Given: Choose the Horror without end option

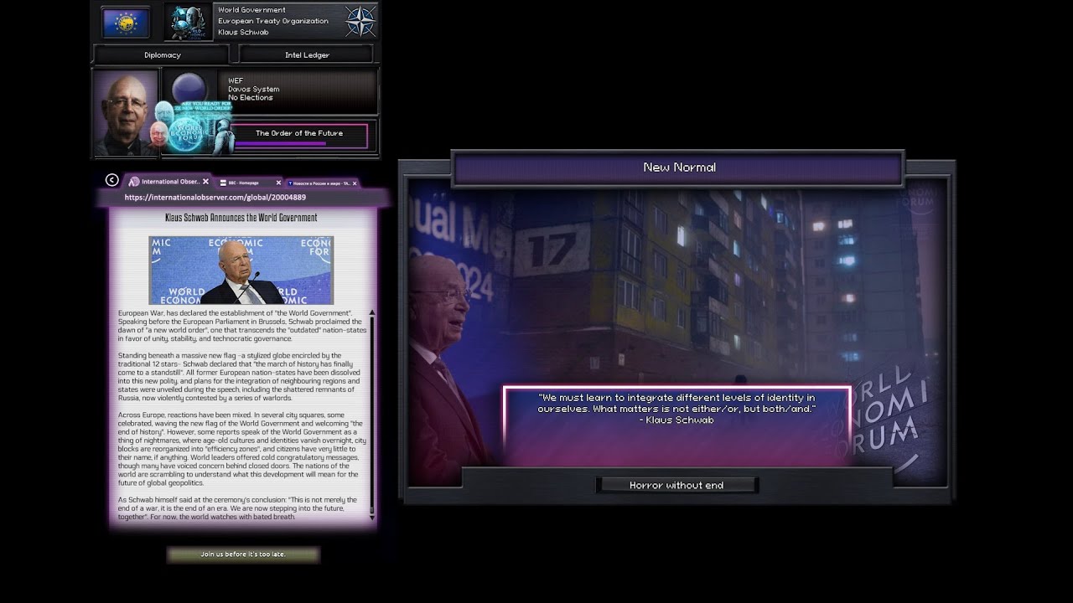Looking at the screenshot, I should coord(676,485).
